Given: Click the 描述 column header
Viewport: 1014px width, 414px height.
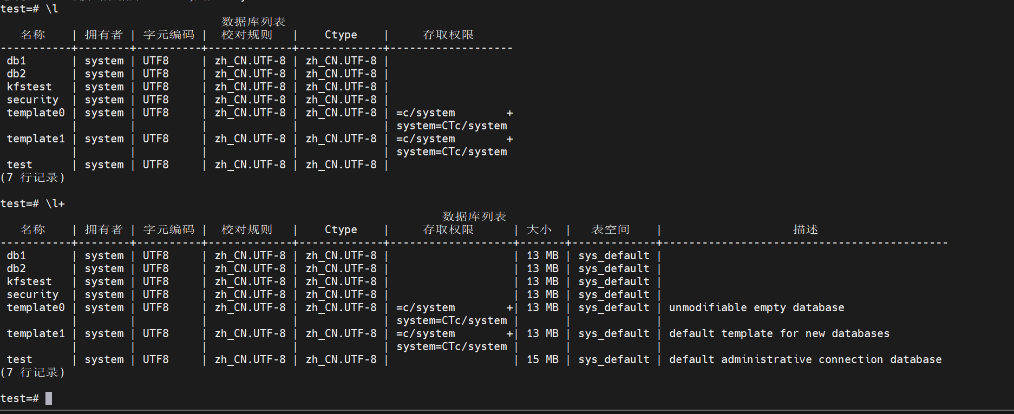Looking at the screenshot, I should [x=805, y=230].
